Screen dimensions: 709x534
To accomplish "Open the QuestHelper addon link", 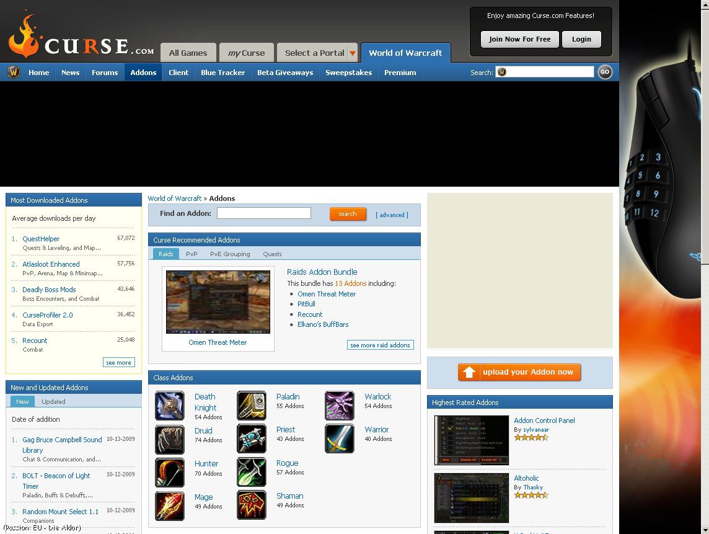I will (x=41, y=239).
